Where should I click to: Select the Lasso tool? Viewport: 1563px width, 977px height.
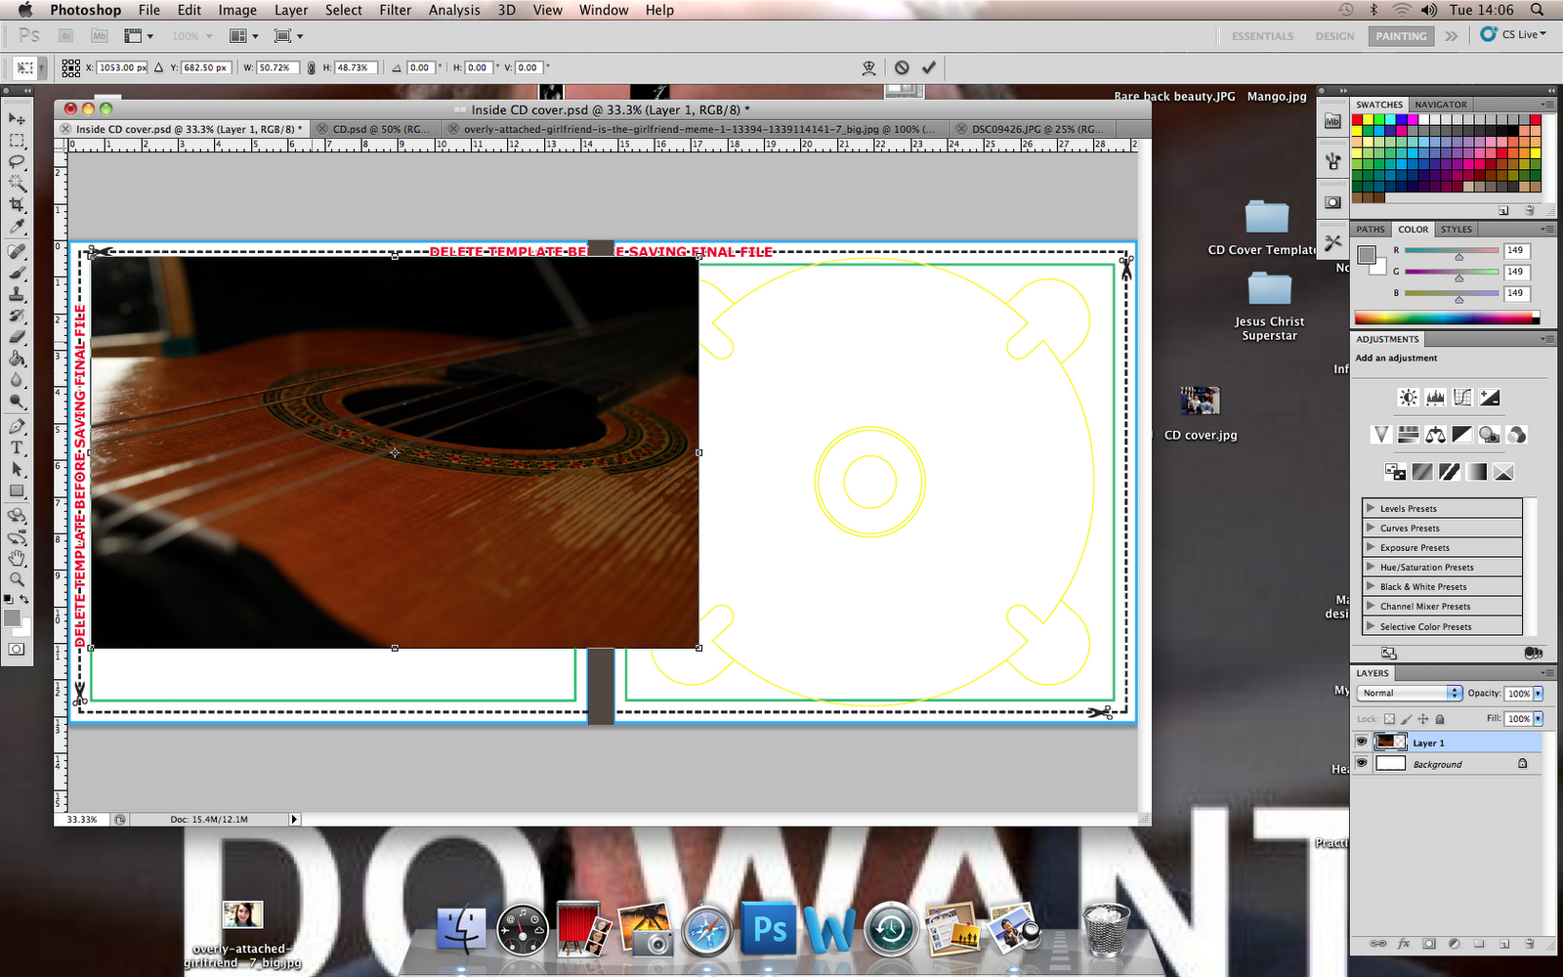pos(17,162)
